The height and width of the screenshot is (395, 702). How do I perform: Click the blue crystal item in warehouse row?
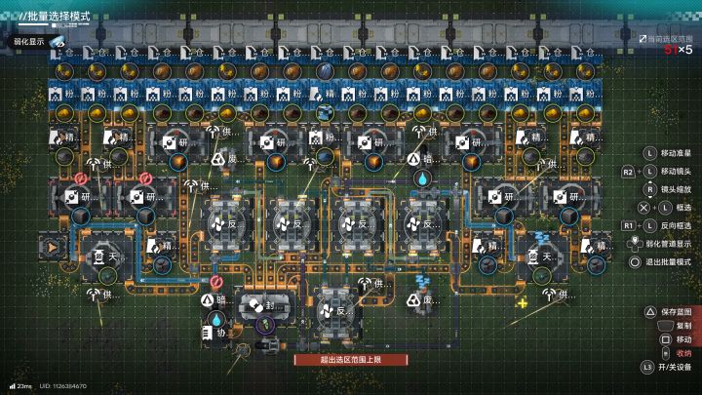[325, 71]
